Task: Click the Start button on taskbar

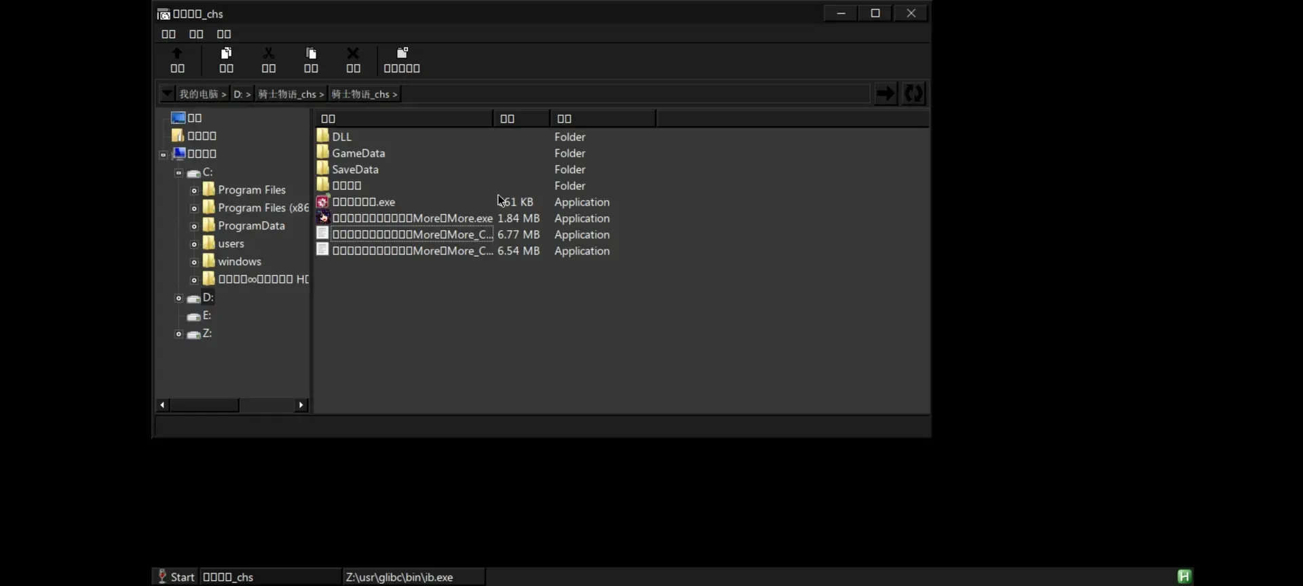Action: [x=176, y=577]
